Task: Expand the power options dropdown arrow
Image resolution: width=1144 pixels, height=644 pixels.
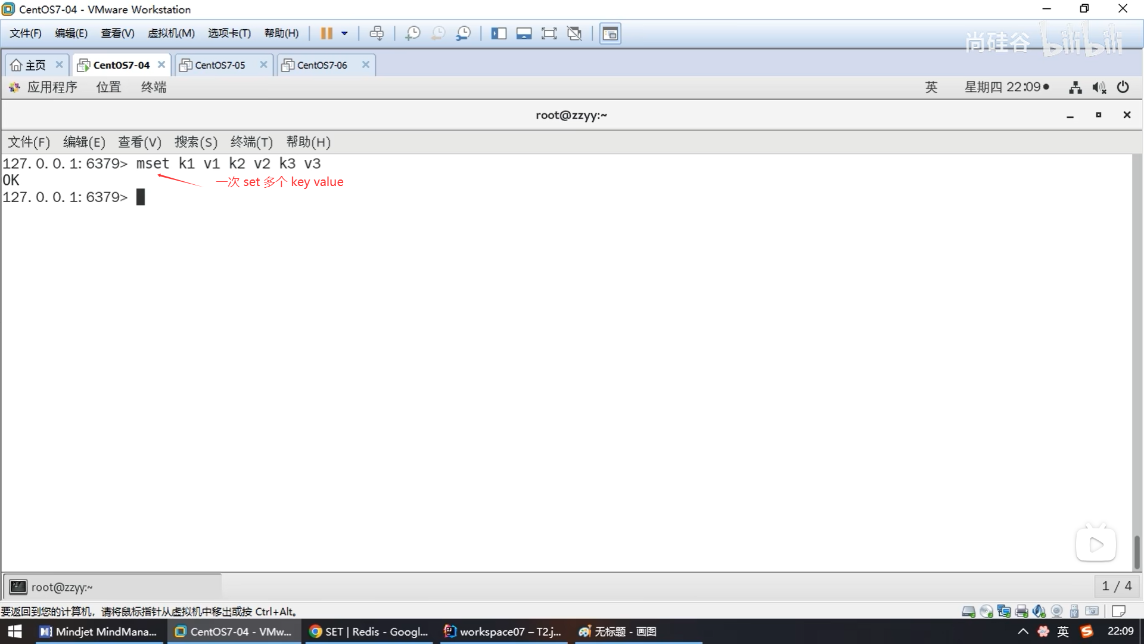Action: (344, 33)
